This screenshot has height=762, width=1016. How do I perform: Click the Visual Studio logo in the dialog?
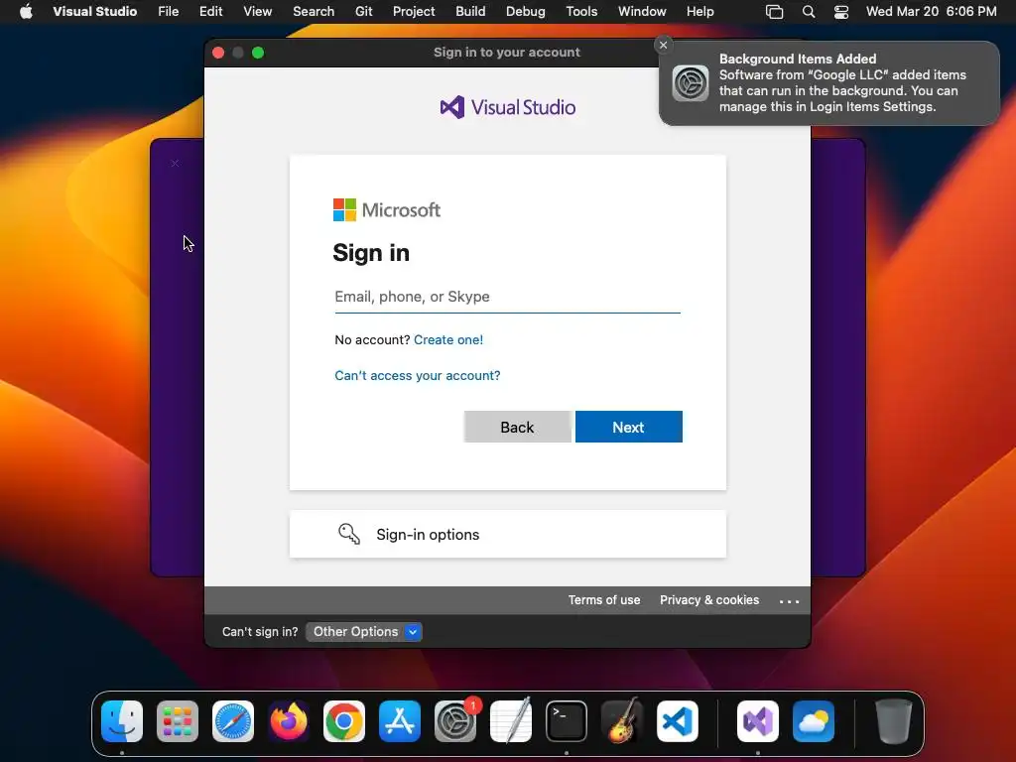click(507, 107)
